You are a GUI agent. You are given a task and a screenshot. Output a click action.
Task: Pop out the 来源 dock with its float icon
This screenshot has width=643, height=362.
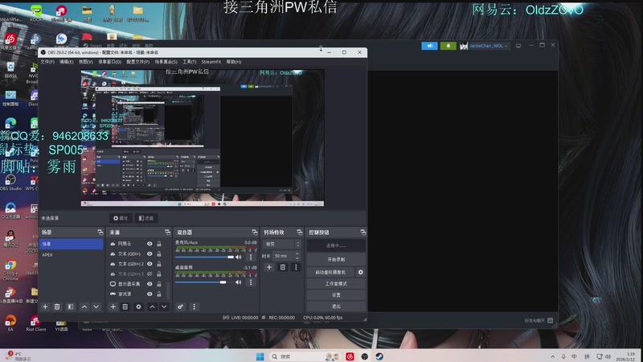coord(167,232)
